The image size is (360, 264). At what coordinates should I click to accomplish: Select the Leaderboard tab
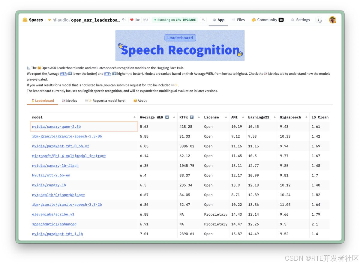click(x=43, y=100)
